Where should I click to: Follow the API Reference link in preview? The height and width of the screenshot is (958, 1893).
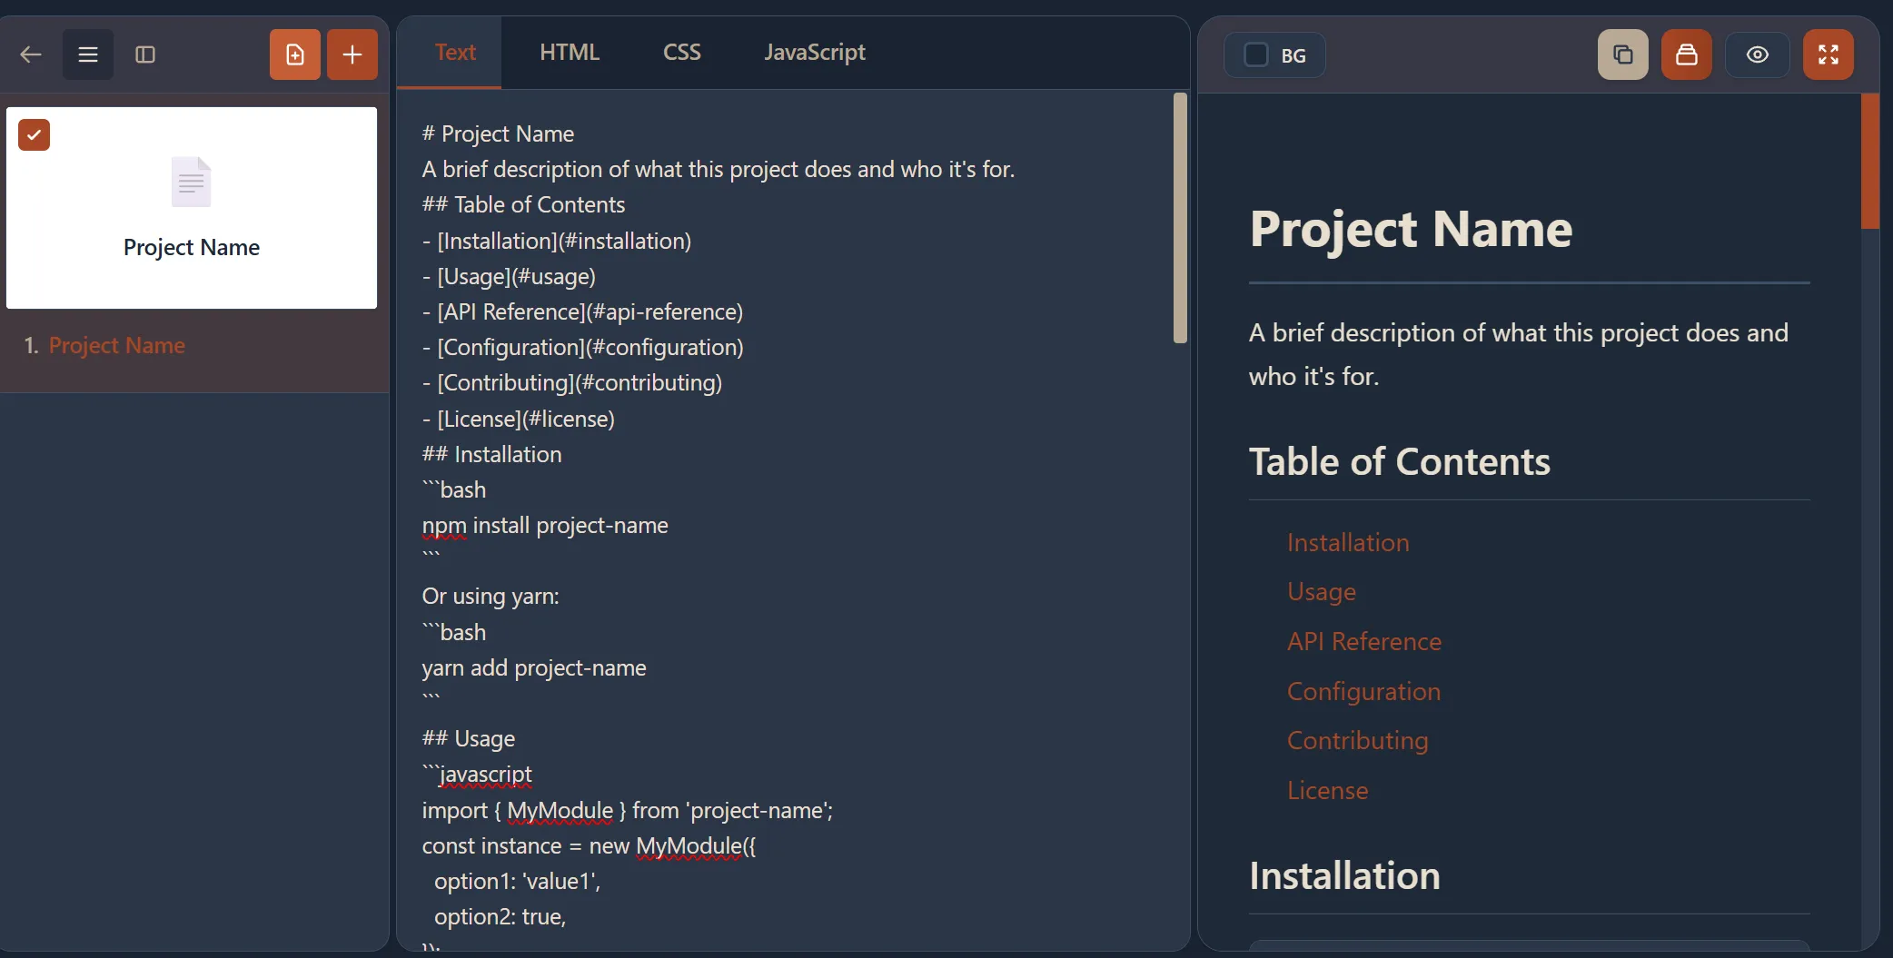tap(1364, 641)
